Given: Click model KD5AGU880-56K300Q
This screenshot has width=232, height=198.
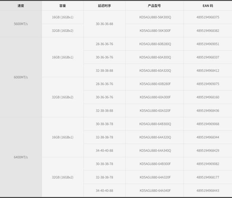Looking at the screenshot, I should (155, 17).
